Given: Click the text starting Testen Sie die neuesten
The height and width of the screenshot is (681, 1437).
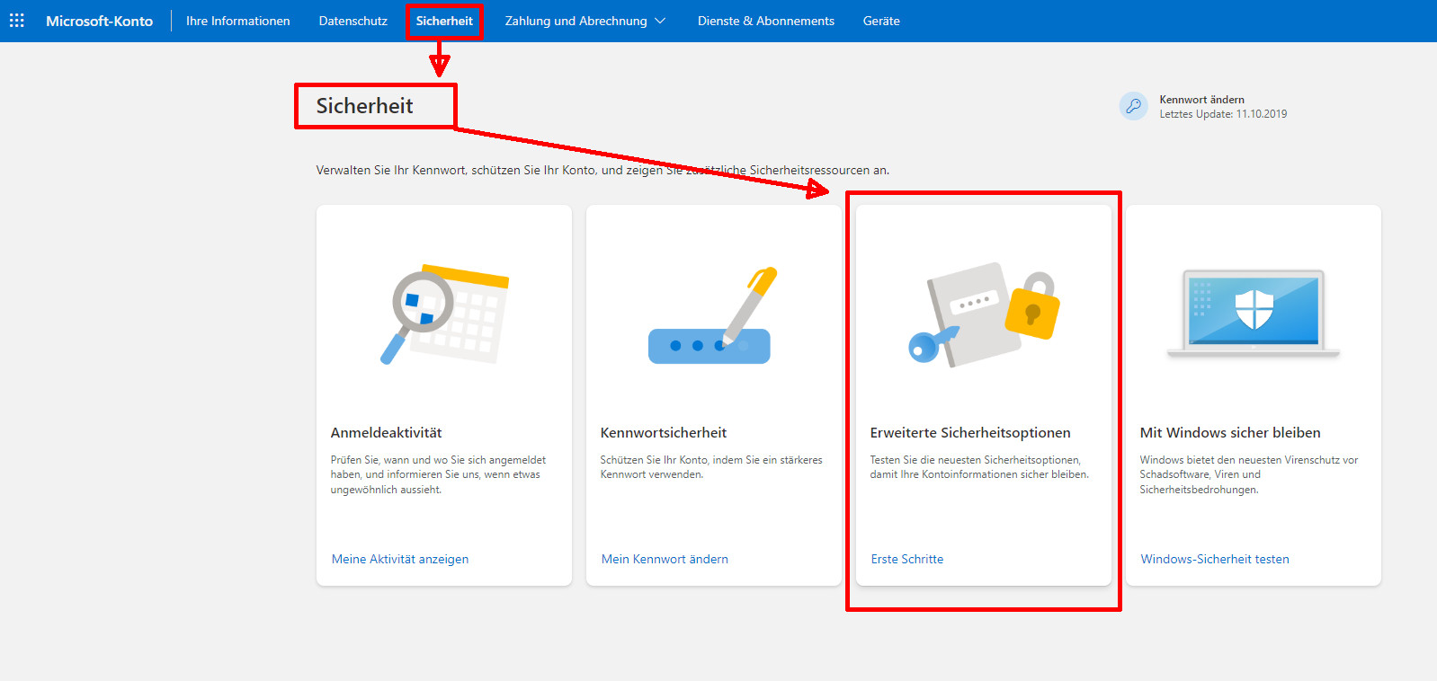Looking at the screenshot, I should (x=979, y=467).
